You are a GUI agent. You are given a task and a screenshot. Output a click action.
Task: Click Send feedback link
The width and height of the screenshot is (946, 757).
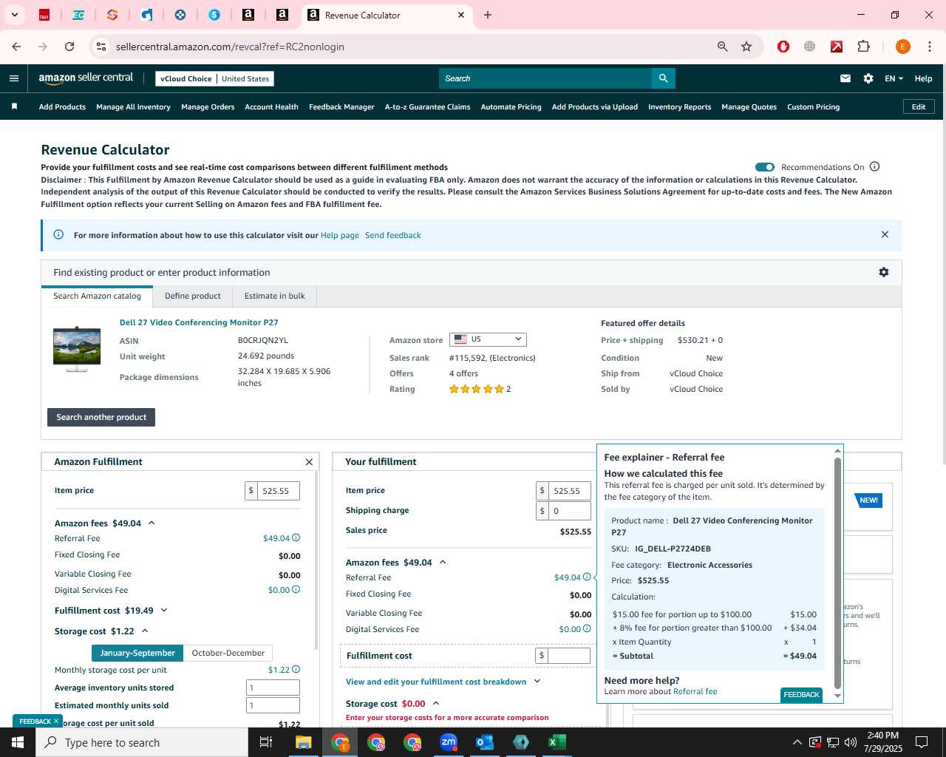(x=393, y=235)
